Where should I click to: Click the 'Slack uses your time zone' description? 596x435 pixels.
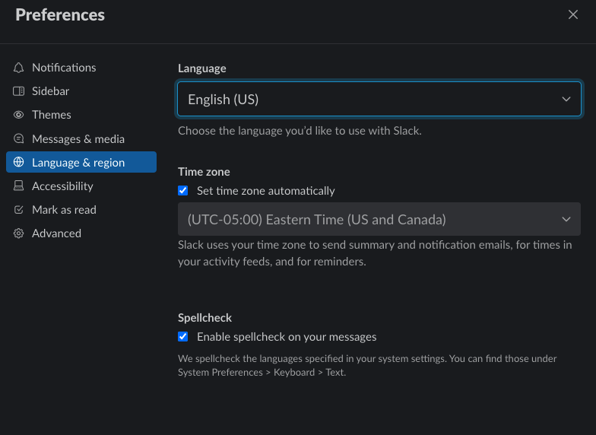(x=375, y=252)
